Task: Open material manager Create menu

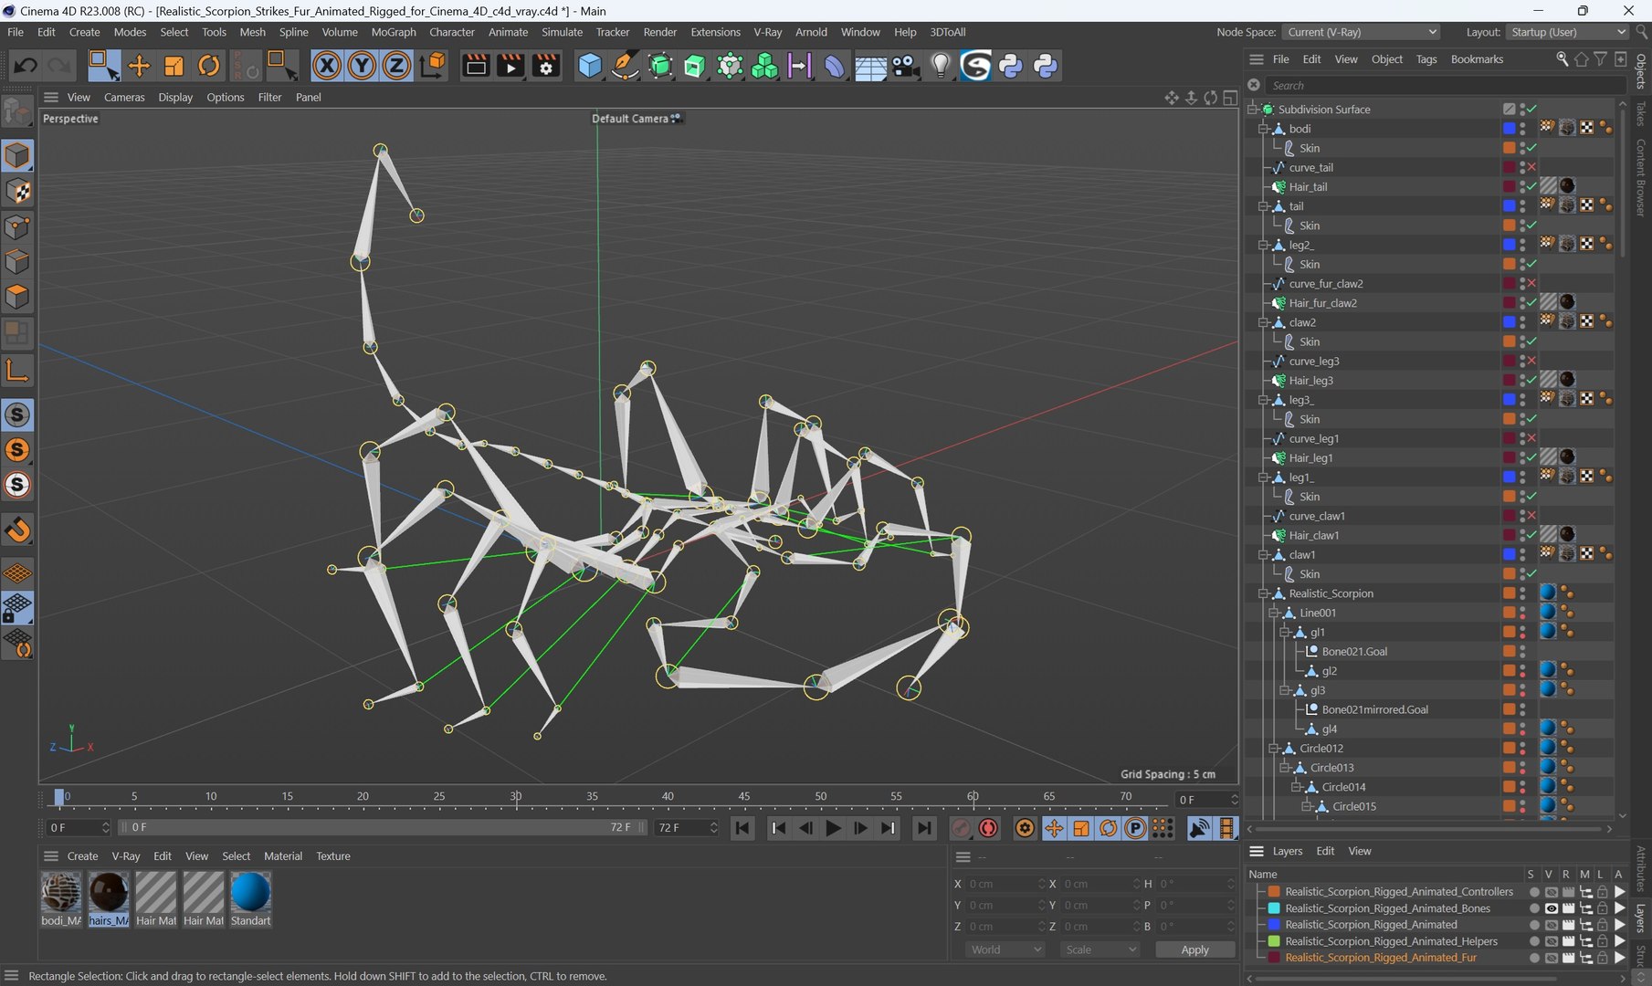Action: (82, 856)
